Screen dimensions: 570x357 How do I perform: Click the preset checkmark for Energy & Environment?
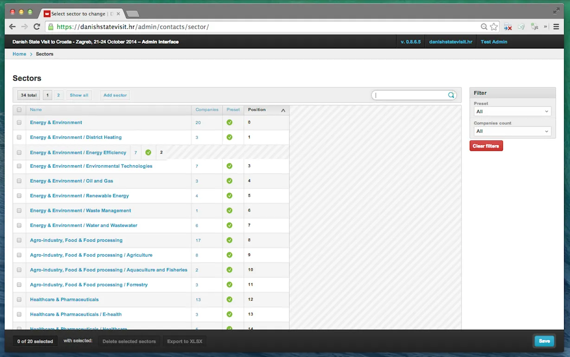[229, 123]
